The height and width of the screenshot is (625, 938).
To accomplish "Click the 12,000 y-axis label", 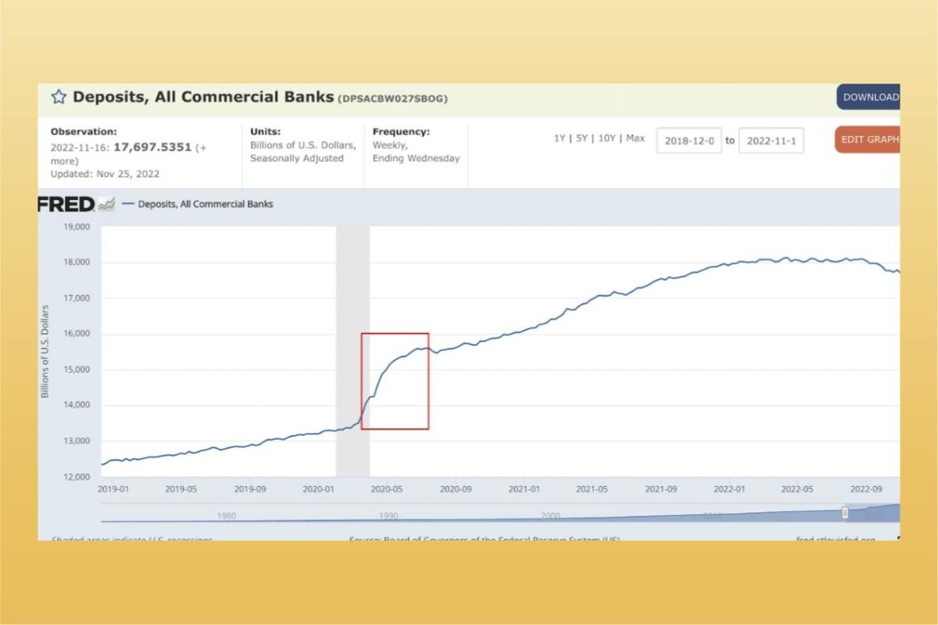I will (x=77, y=477).
